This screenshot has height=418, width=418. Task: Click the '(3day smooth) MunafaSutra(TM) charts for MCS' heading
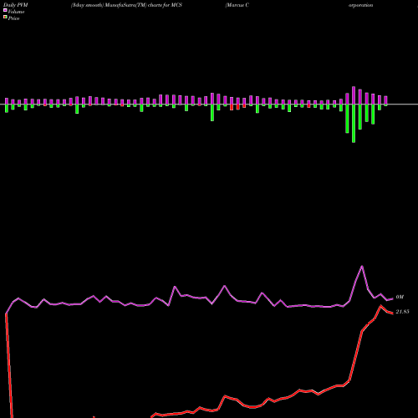tap(126, 5)
